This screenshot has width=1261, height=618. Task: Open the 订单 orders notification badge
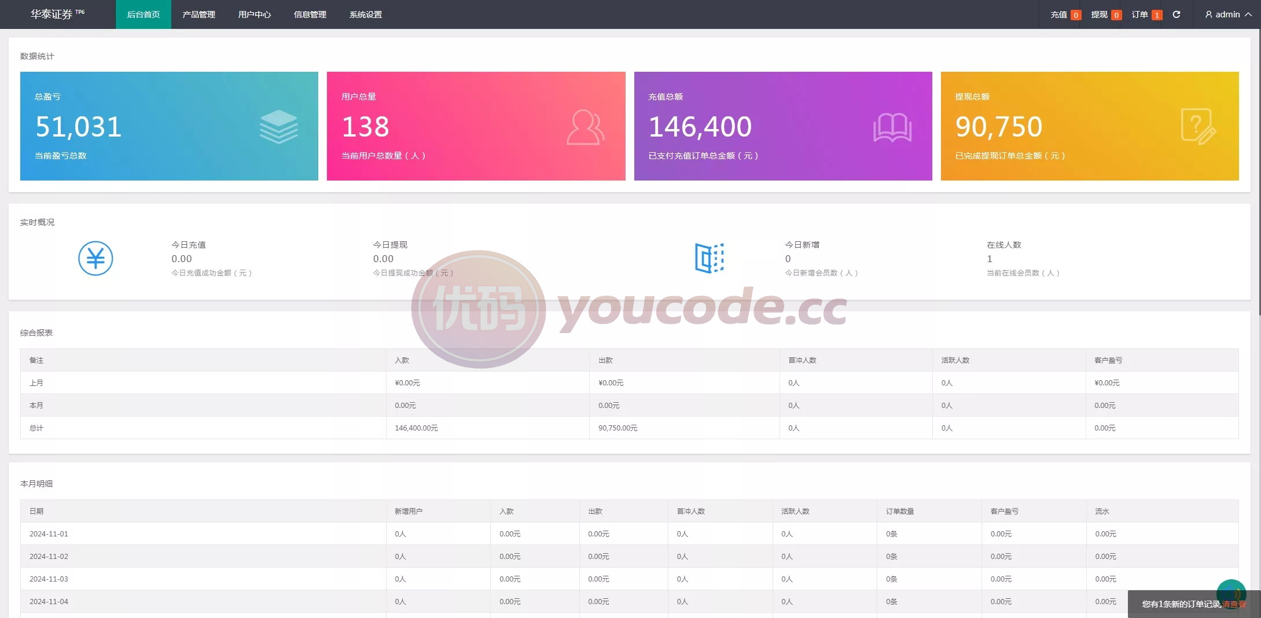1157,15
